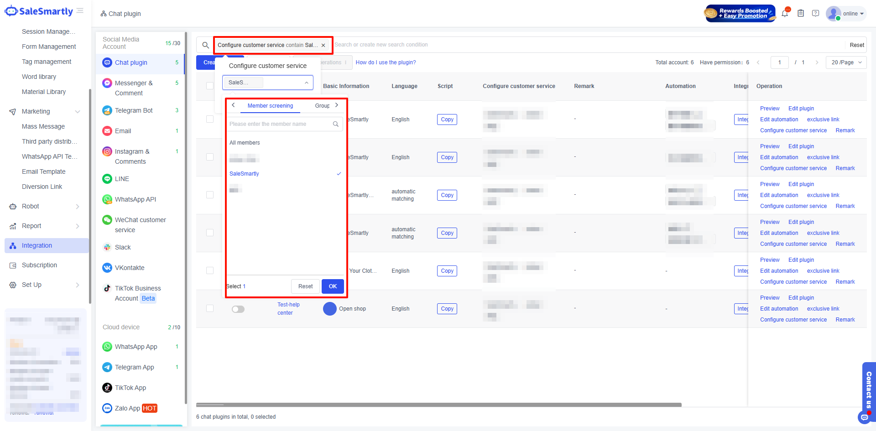This screenshot has width=876, height=431.
Task: Open the 20/Page size dropdown
Action: tap(846, 62)
